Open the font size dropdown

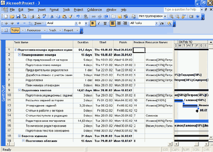tap(86, 23)
